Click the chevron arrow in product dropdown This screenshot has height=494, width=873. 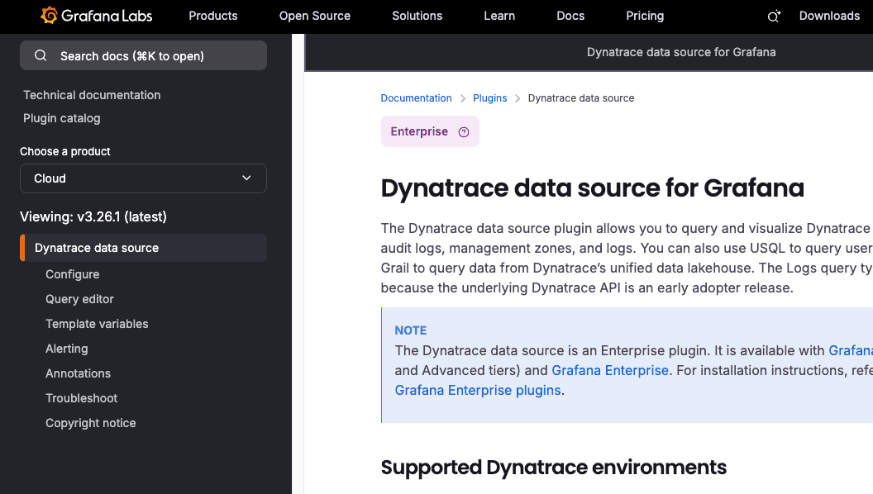[246, 178]
